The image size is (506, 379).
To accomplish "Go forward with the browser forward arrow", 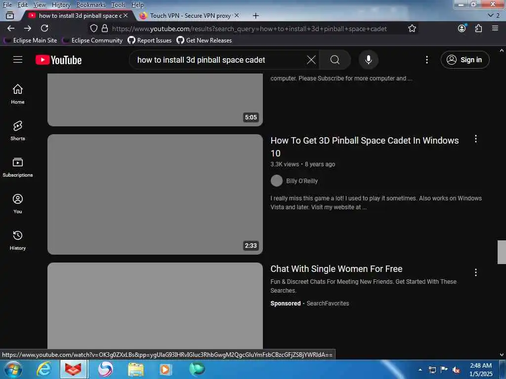I will pyautogui.click(x=28, y=28).
